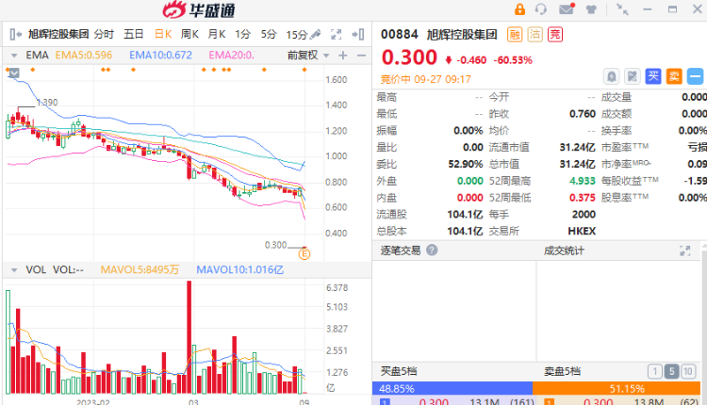Click the exchange value HKEX
707x405 pixels.
(x=582, y=231)
